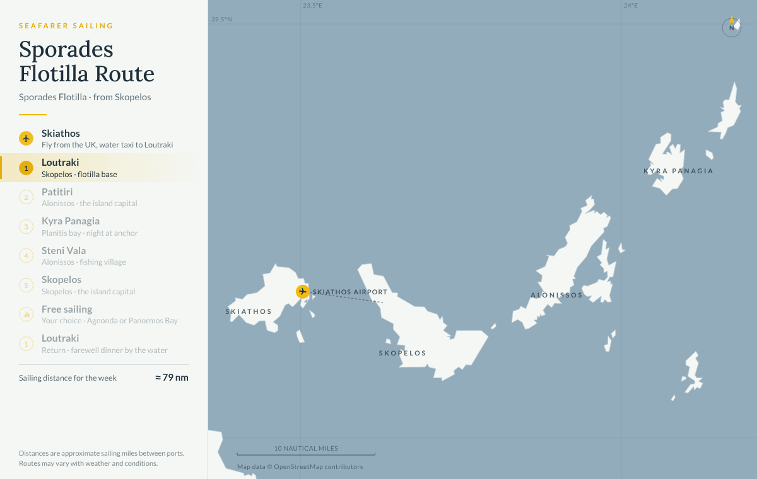Click the step 4 badge for Steni Vala
Viewport: 757px width, 479px height.
point(26,256)
